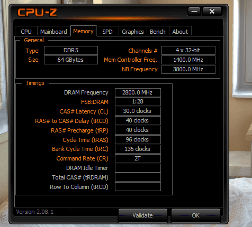The width and height of the screenshot is (252, 227).
Task: Click the Channels # label
Action: 143,51
